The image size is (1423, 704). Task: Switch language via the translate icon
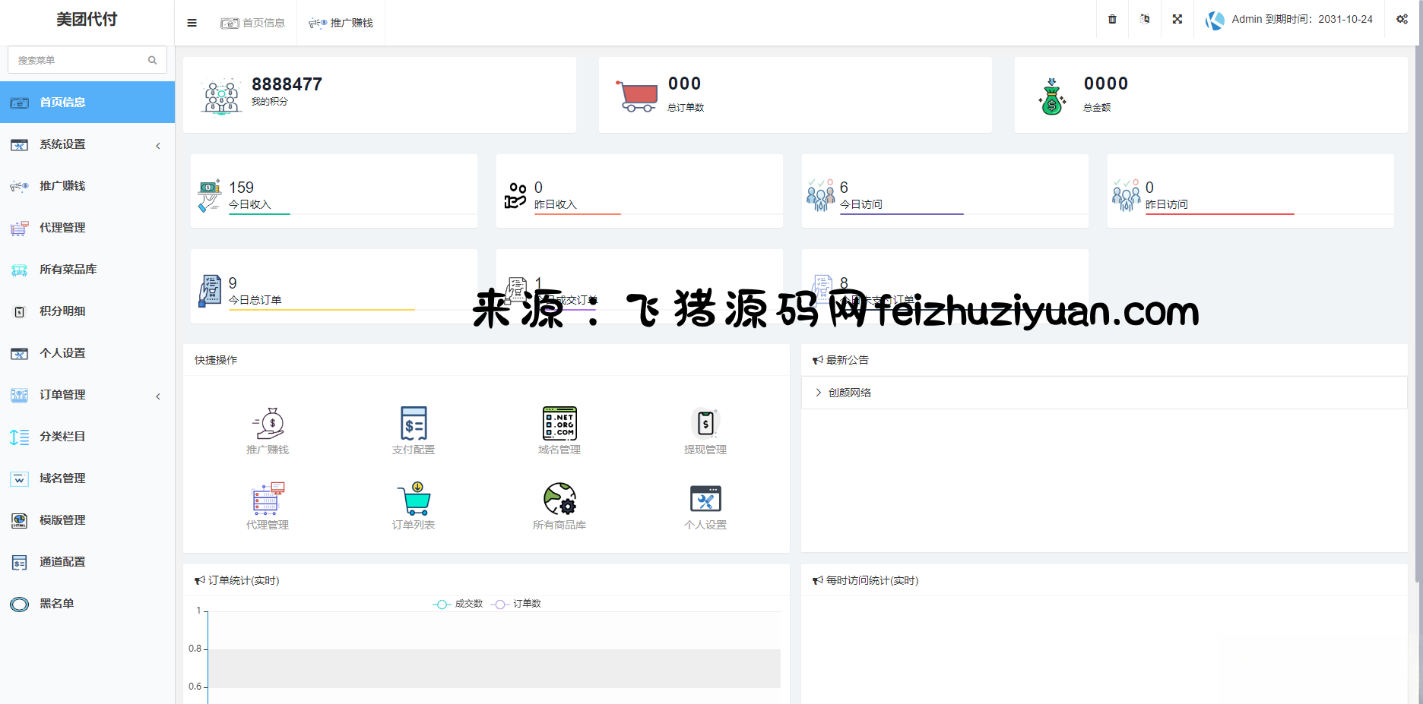(1144, 19)
